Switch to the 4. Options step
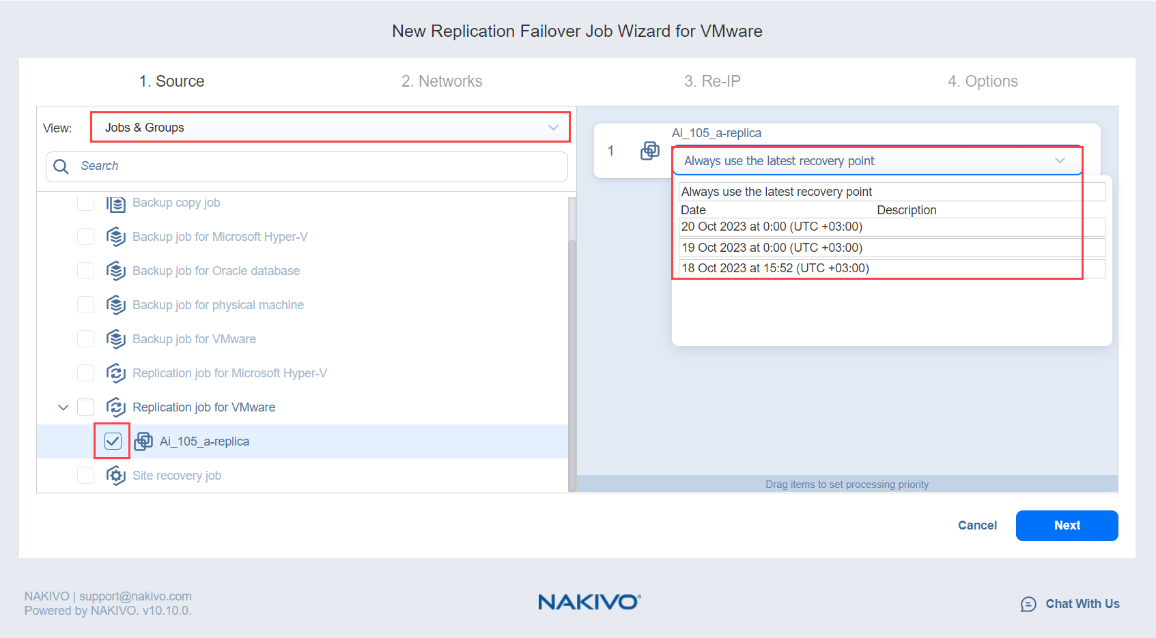Screen dimensions: 1156x638 coord(983,81)
